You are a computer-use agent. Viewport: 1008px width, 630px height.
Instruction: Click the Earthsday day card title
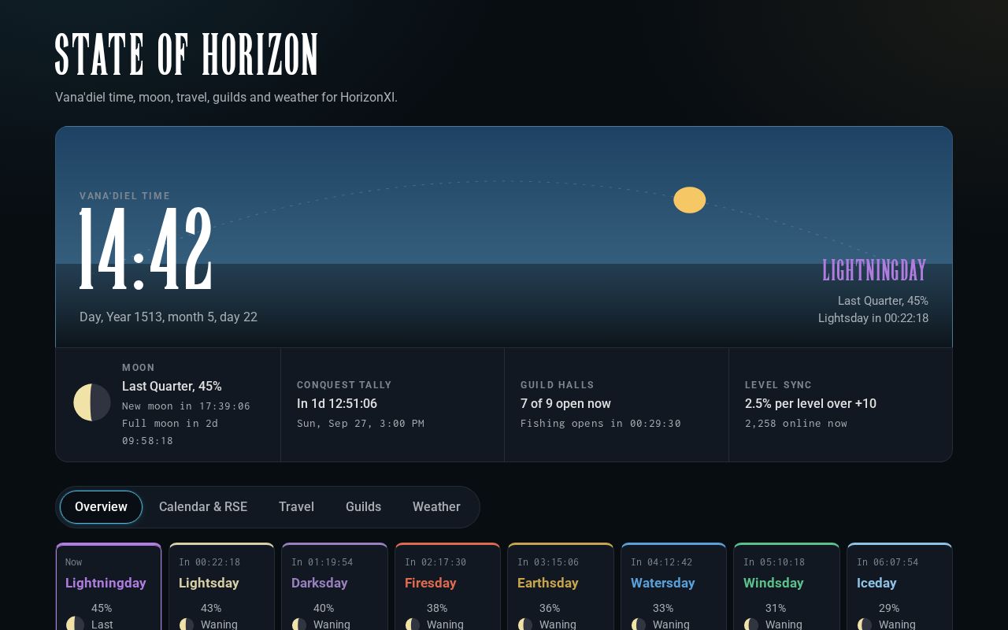point(548,583)
